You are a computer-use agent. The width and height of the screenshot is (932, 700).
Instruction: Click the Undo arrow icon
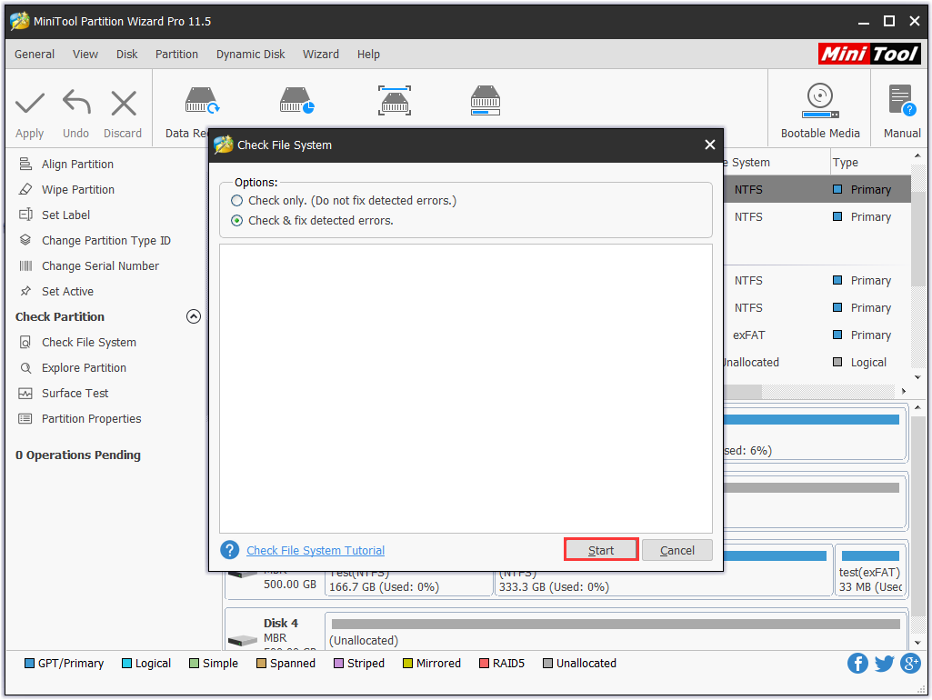[x=76, y=102]
